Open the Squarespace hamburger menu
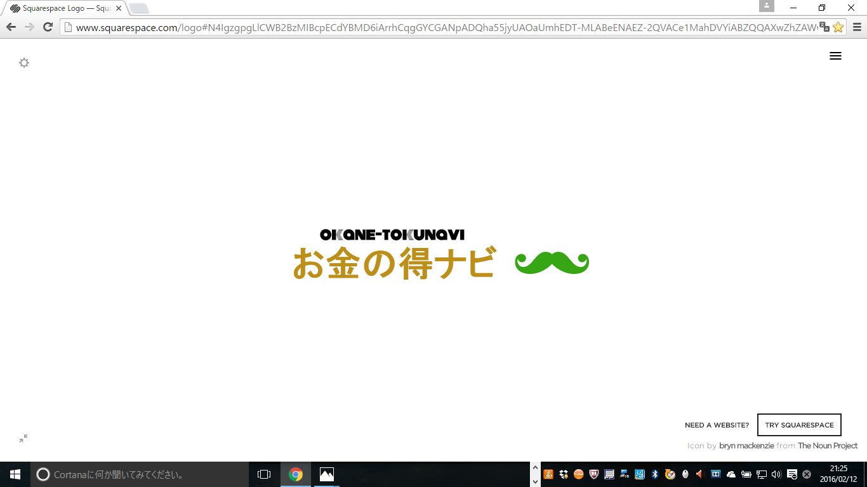The image size is (867, 487). click(x=835, y=56)
